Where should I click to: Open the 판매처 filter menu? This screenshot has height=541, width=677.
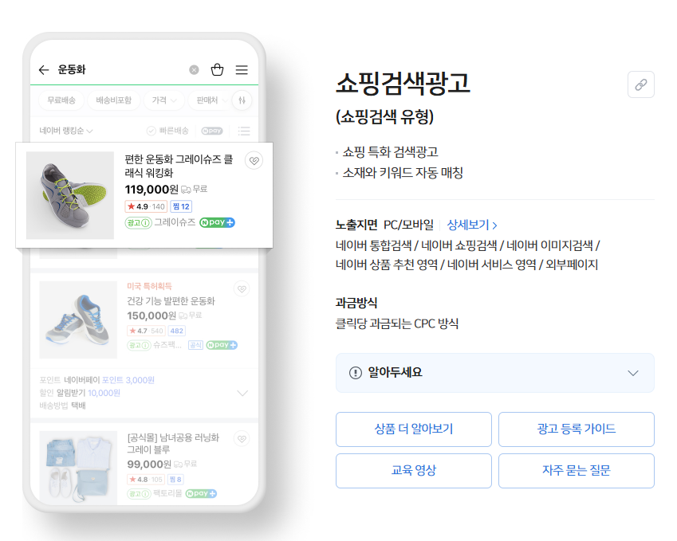(211, 100)
